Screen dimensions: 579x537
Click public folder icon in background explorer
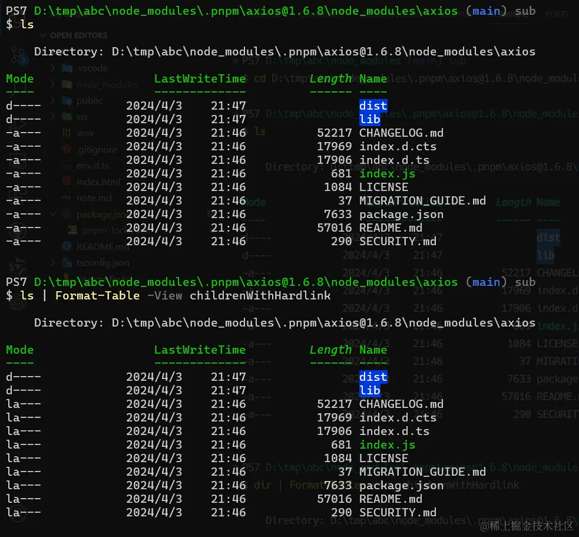(x=67, y=101)
